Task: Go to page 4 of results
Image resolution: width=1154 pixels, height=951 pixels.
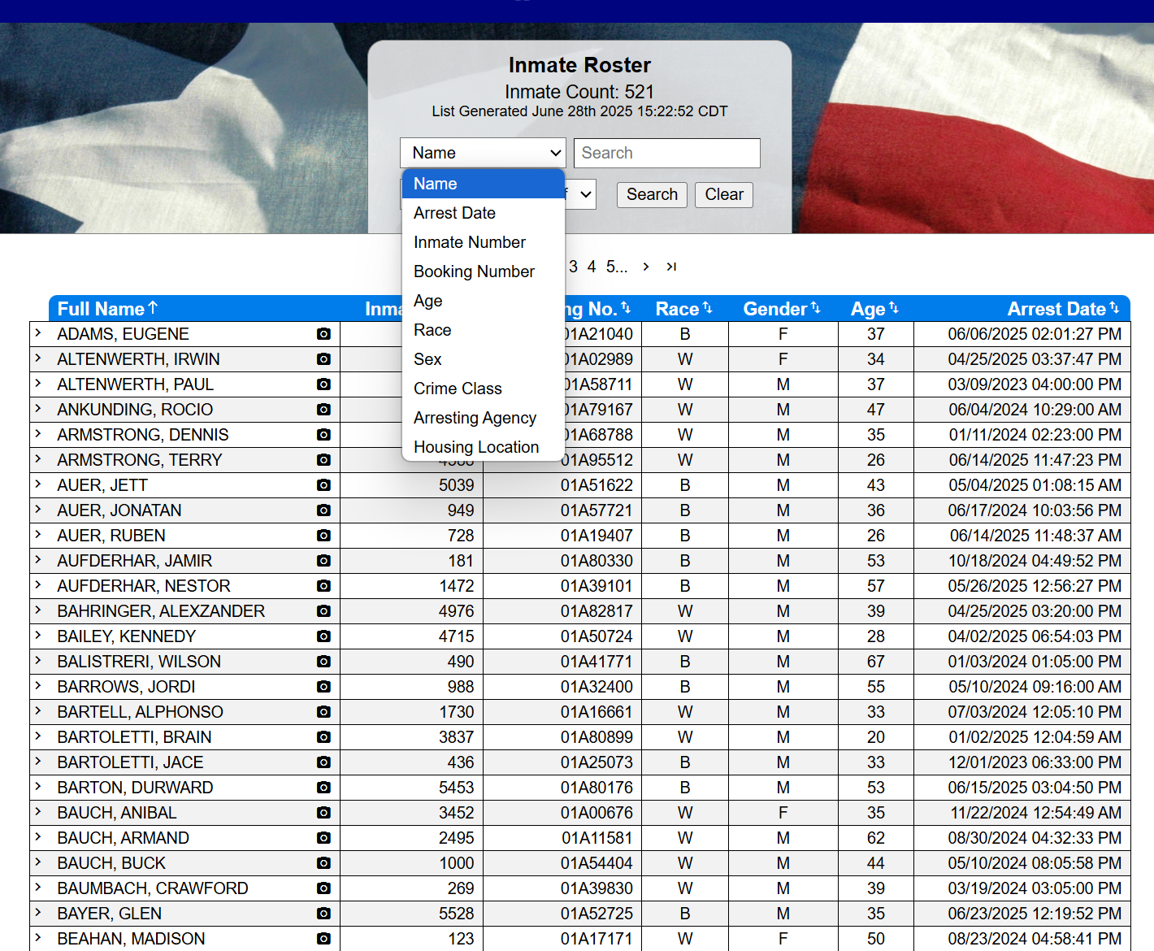Action: click(x=592, y=267)
